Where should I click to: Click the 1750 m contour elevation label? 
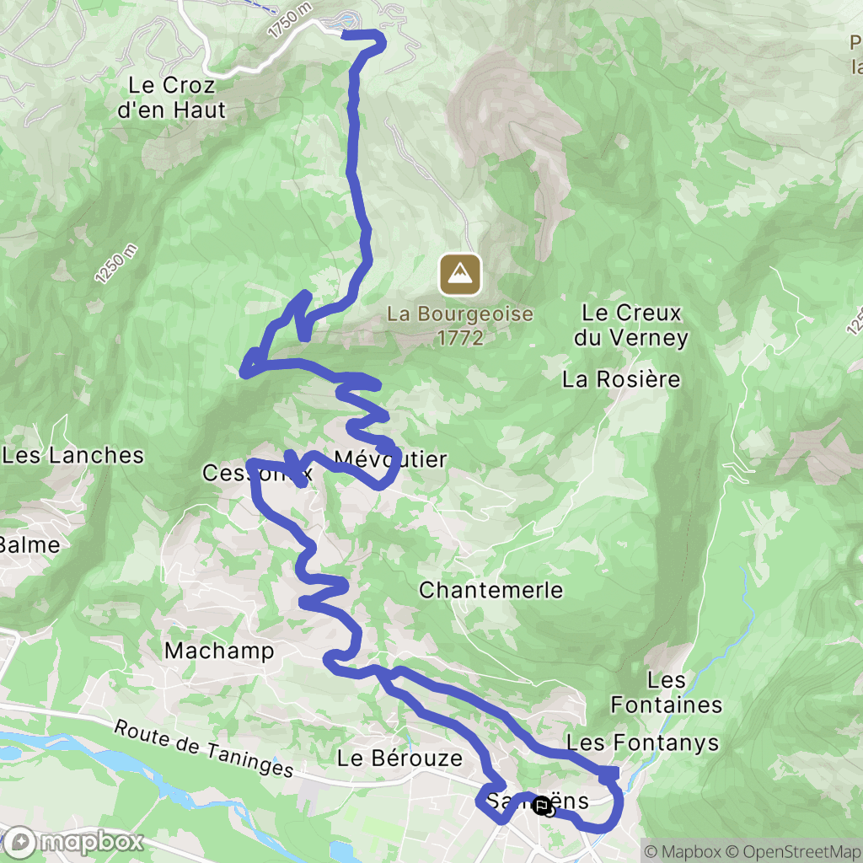click(x=290, y=21)
